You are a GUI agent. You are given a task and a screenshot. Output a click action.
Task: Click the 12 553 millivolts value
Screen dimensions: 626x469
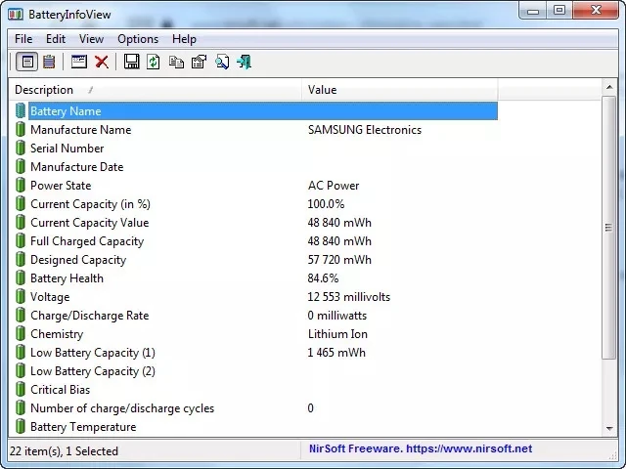coord(349,297)
